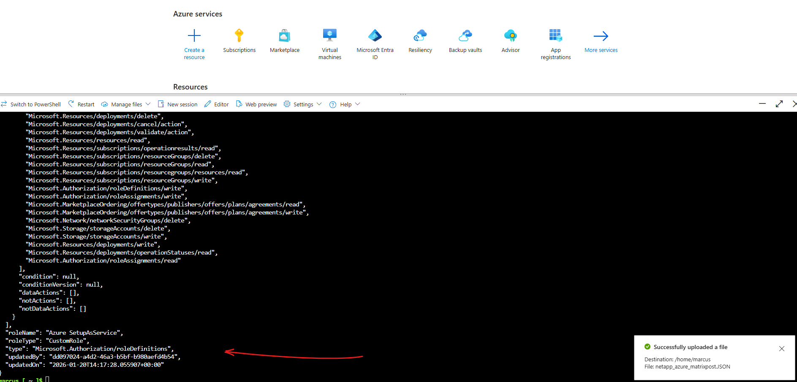Click the terminal resize handle above the toolbar
This screenshot has width=797, height=382.
[x=403, y=94]
